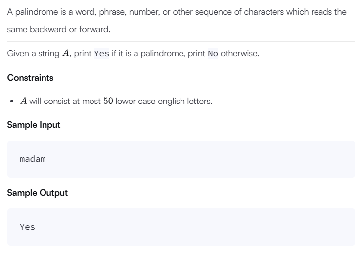Screen dimensions: 363x254
Task: Click the word "madam" in the code block
Action: tap(33, 159)
